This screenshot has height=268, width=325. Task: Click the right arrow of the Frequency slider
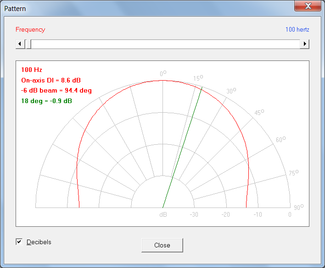(304, 44)
